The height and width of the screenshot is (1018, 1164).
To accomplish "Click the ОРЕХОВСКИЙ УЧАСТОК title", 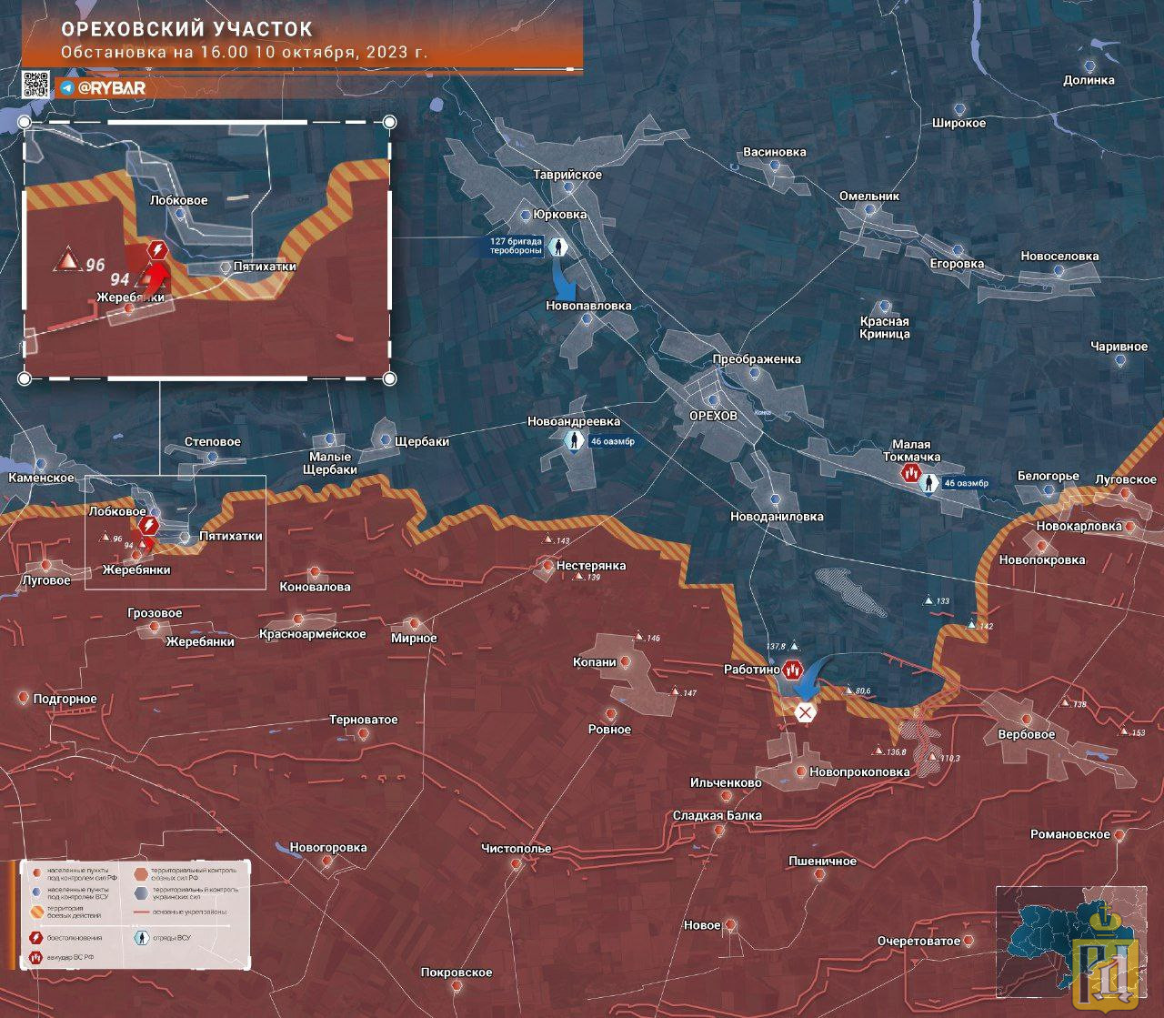I will click(186, 31).
